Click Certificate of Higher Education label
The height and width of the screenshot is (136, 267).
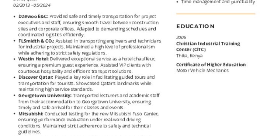tap(211, 65)
